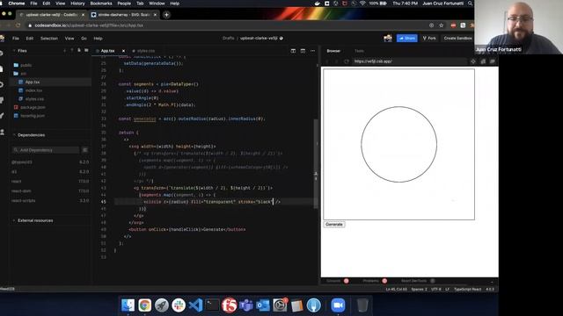Viewport: 563px width, 316px height.
Task: Click the preview URL address field
Action: coord(409,61)
